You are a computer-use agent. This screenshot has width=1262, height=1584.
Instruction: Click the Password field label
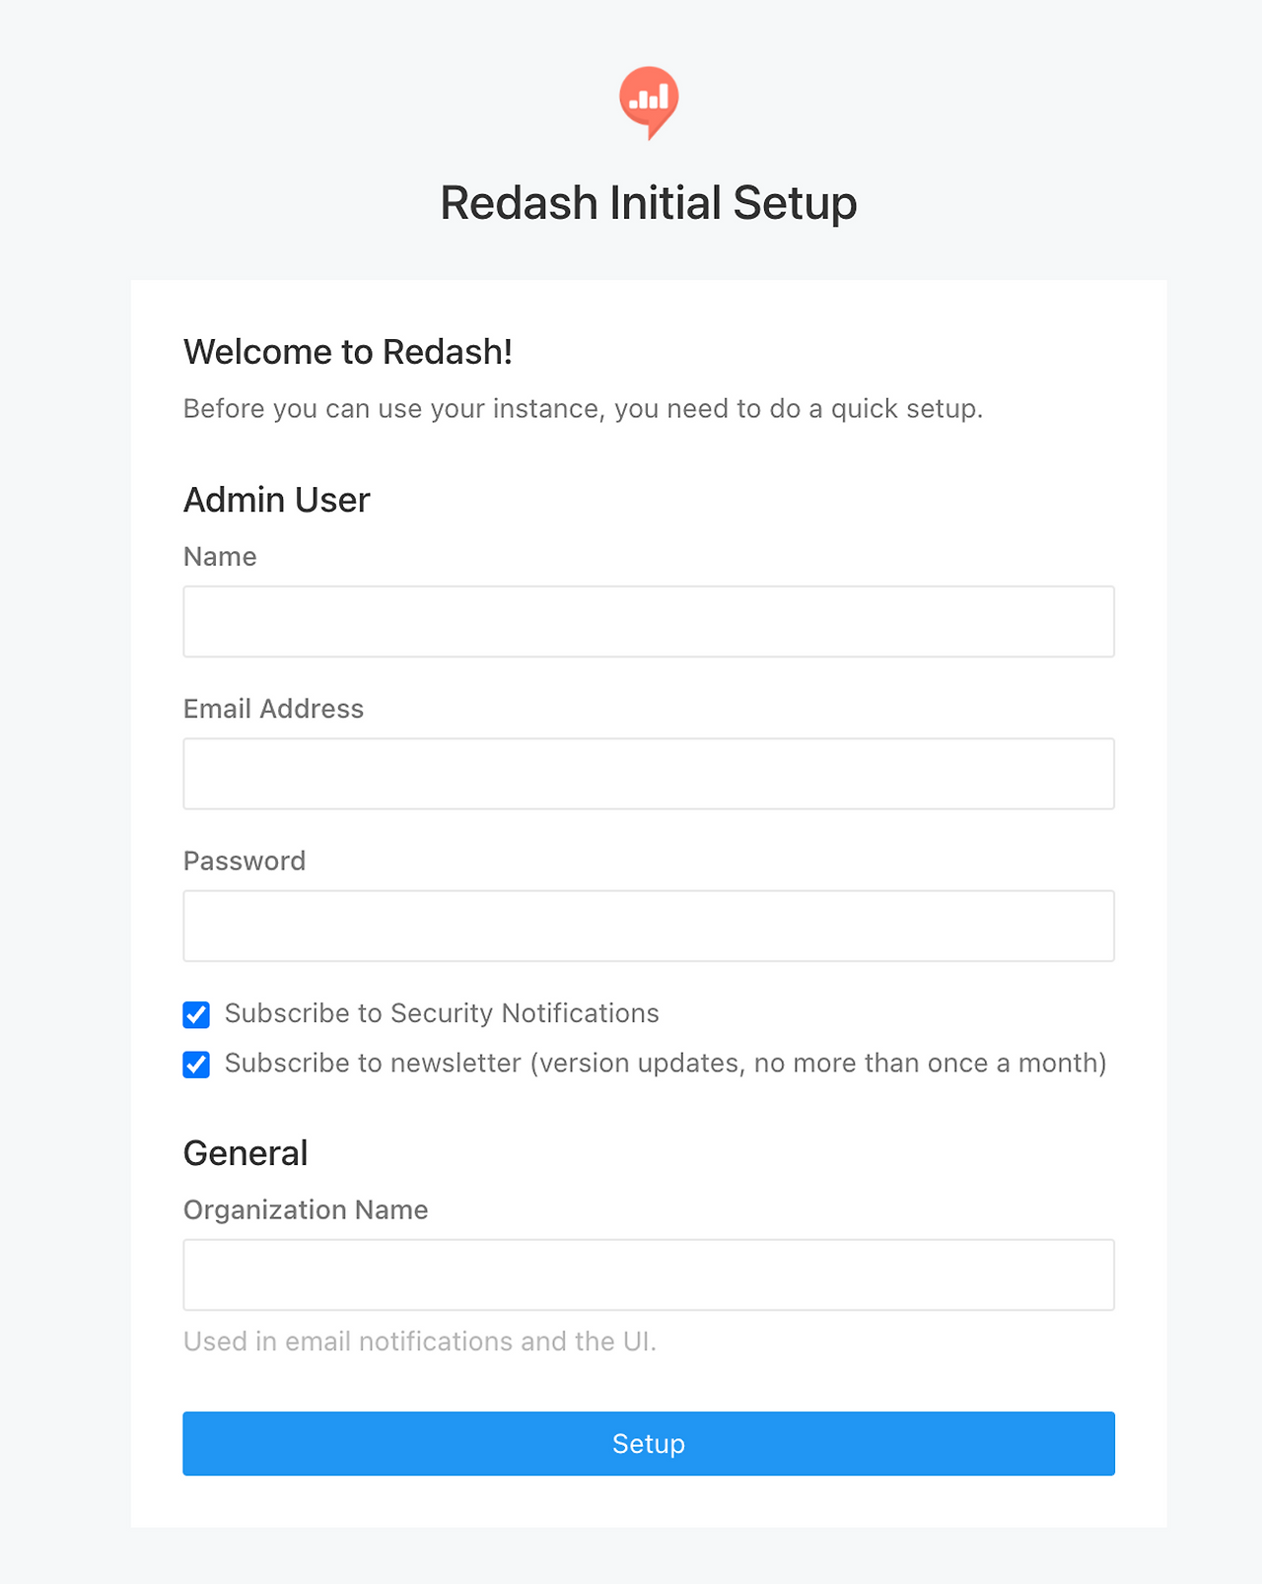(x=245, y=861)
